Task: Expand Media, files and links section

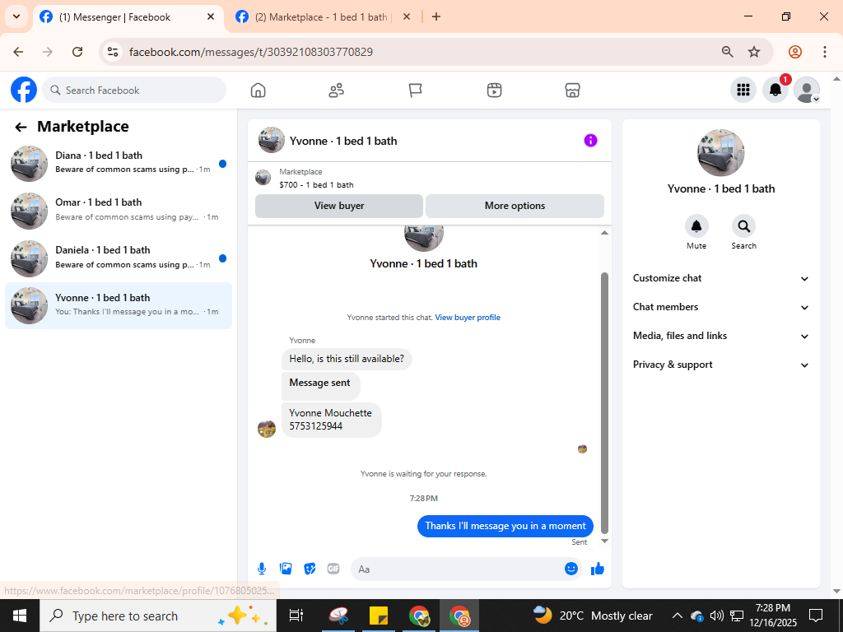Action: pyautogui.click(x=720, y=336)
